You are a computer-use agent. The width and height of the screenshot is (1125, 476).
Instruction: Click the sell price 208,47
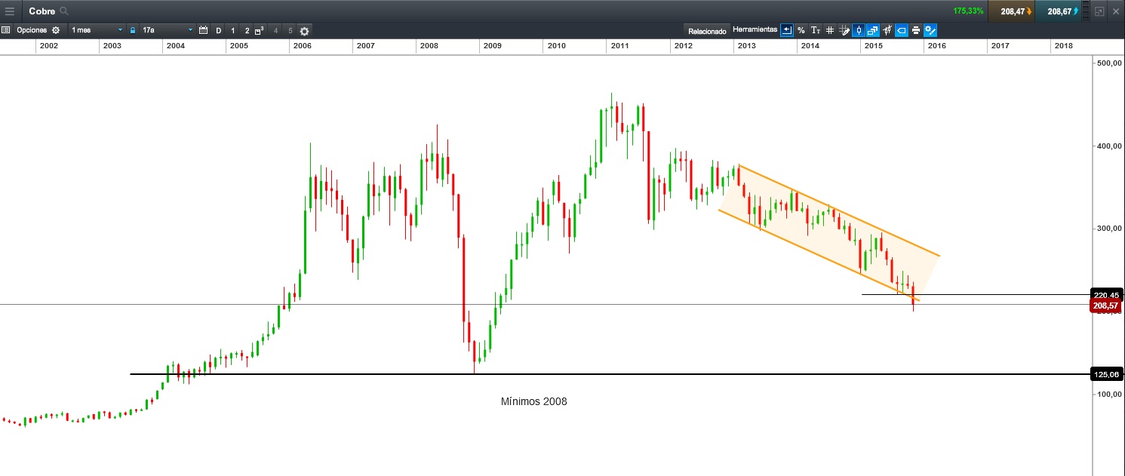(1010, 11)
